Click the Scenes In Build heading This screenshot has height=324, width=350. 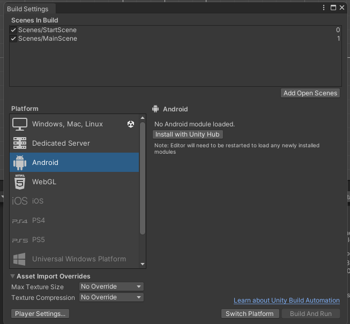click(35, 20)
